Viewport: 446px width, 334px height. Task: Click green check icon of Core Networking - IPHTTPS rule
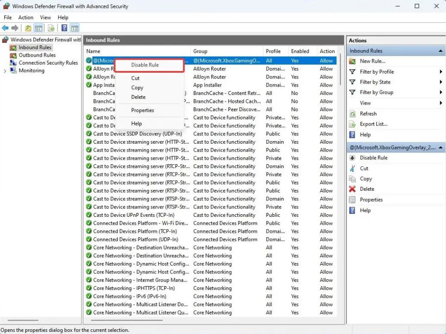point(89,288)
